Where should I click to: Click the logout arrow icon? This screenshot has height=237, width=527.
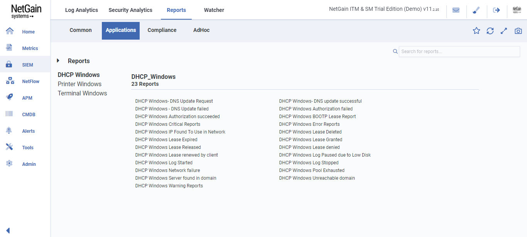[x=497, y=10]
